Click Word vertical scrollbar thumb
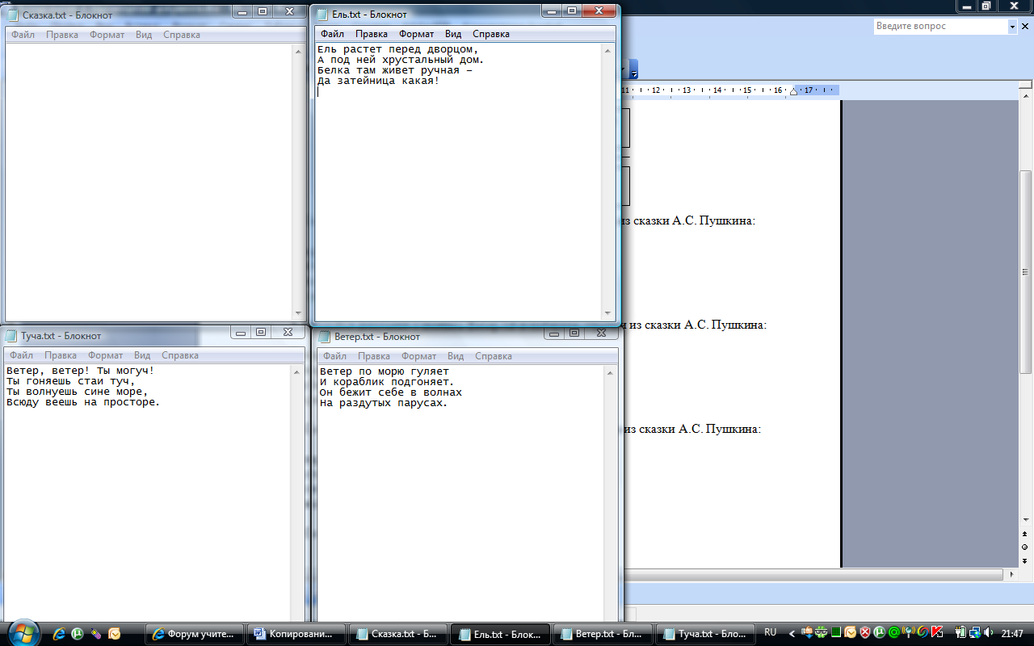Screen dimensions: 1034x646 (x=1026, y=271)
